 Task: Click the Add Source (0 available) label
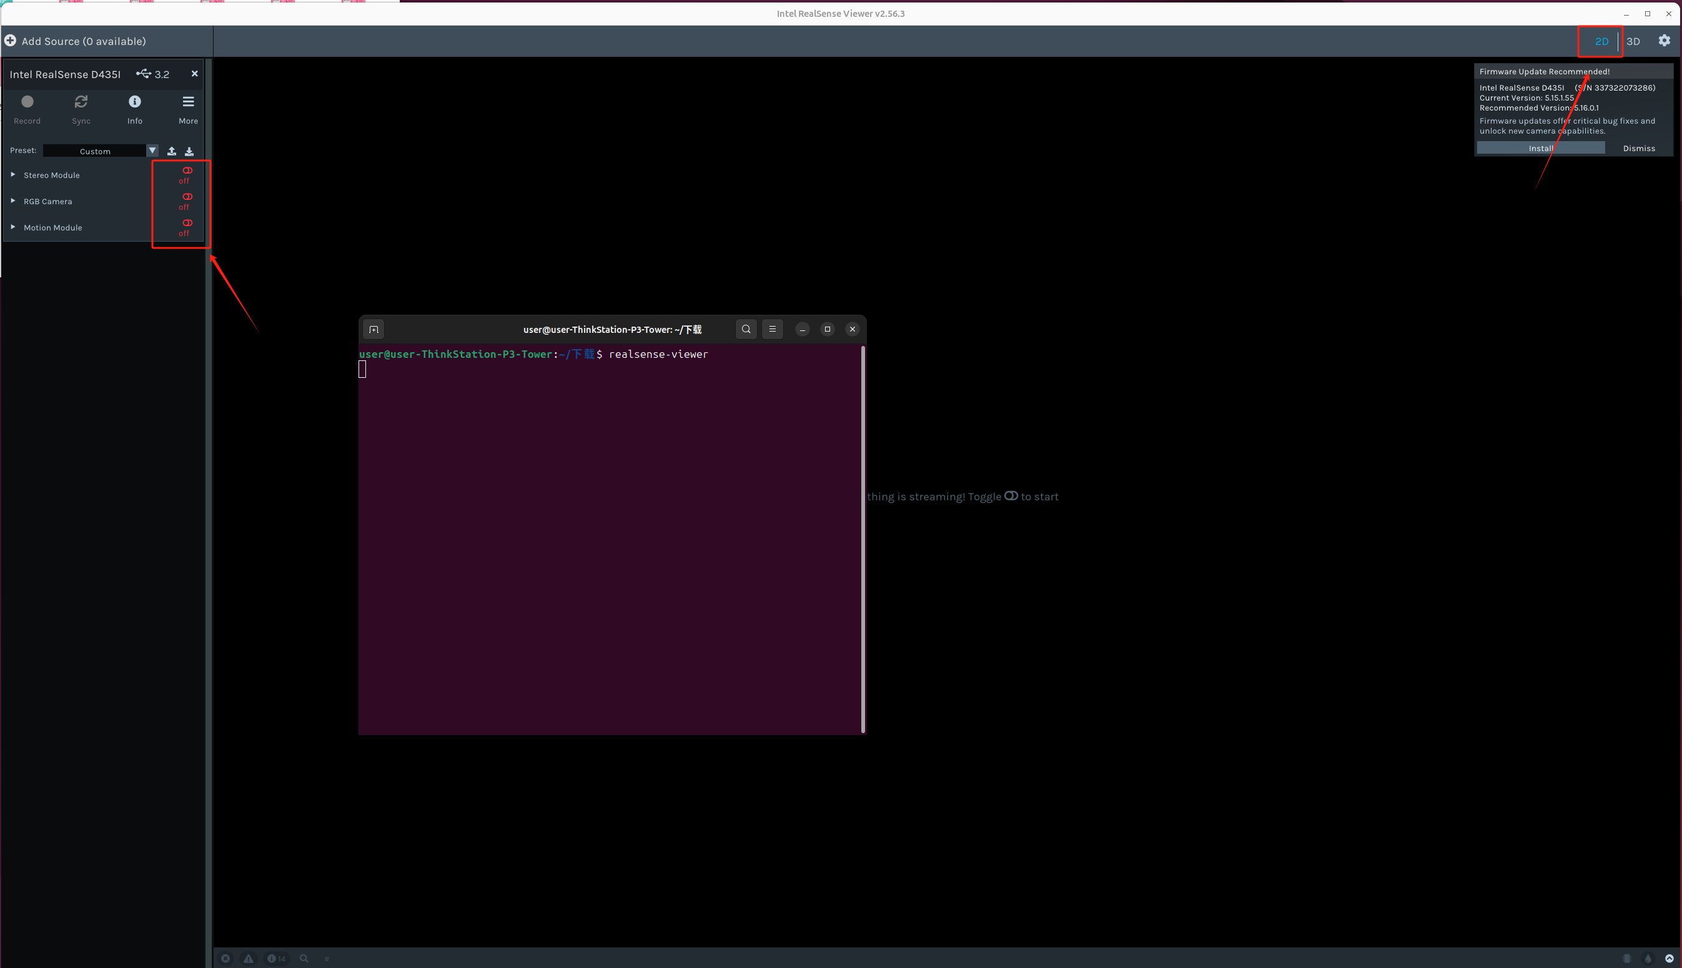(84, 41)
